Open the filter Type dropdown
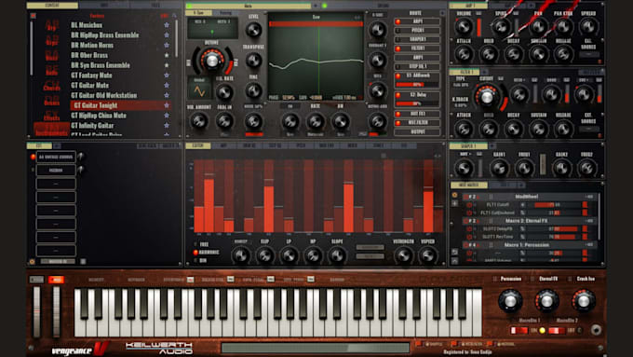 tap(461, 85)
